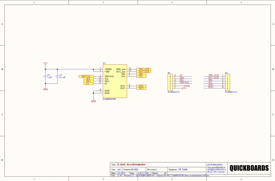275x181 pixels.
Task: Select the yellow INT1 port
Action: click(141, 86)
